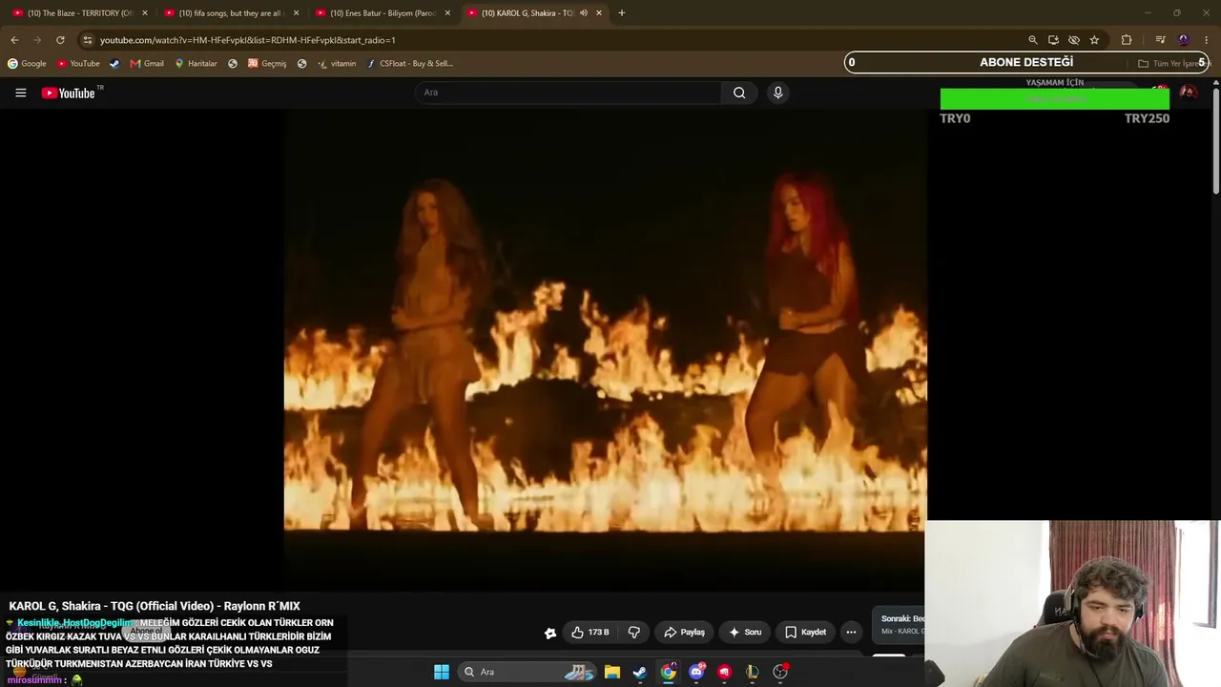
Task: Open Steam from the taskbar
Action: pos(640,672)
